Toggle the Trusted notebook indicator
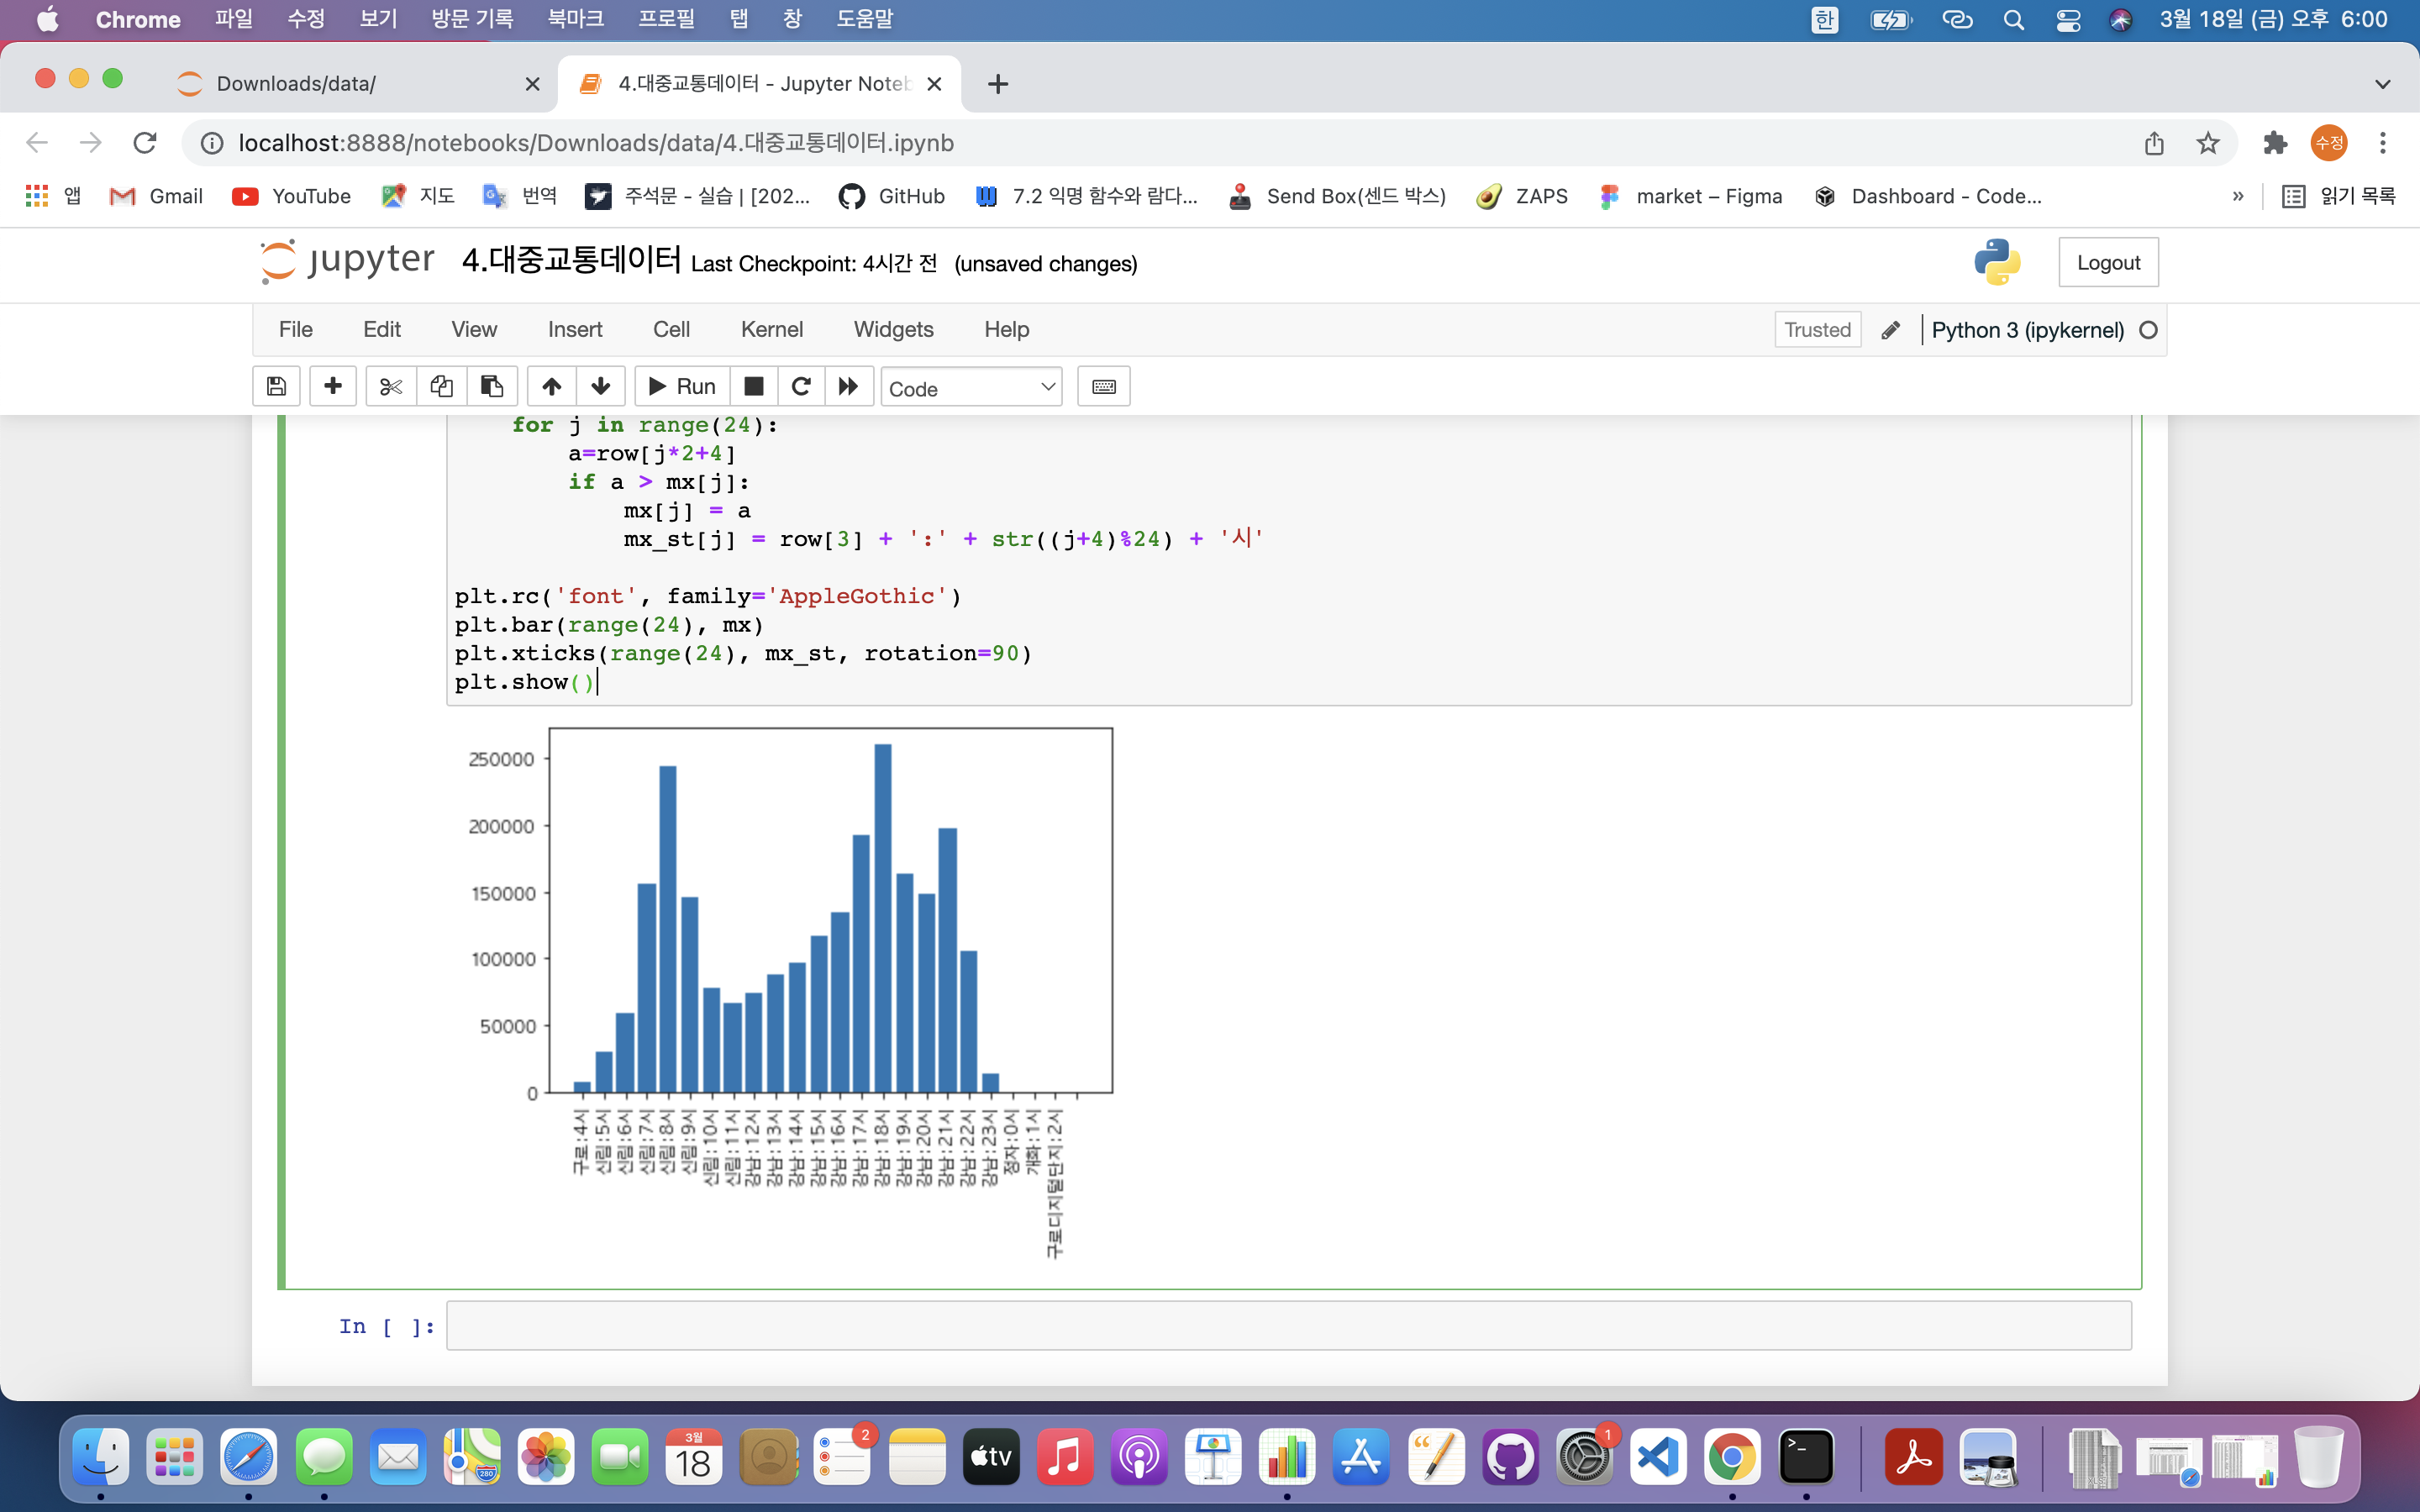2420x1512 pixels. (x=1817, y=330)
